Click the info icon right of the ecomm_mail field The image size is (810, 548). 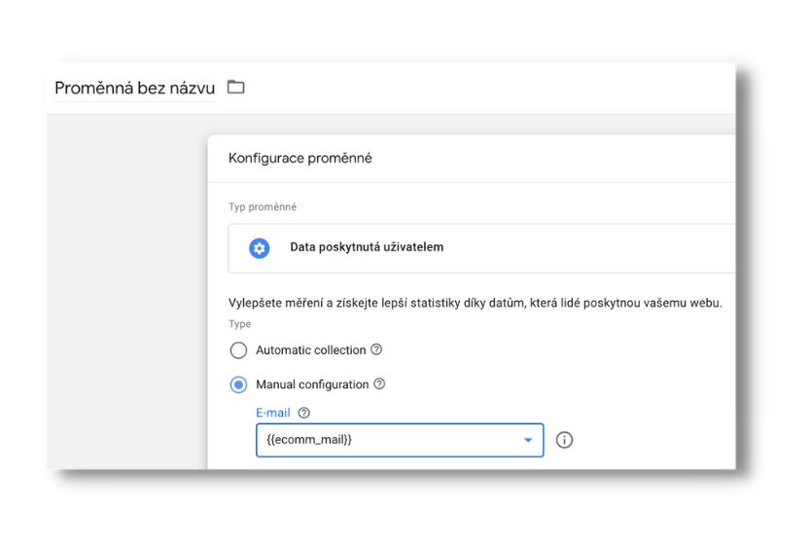564,440
